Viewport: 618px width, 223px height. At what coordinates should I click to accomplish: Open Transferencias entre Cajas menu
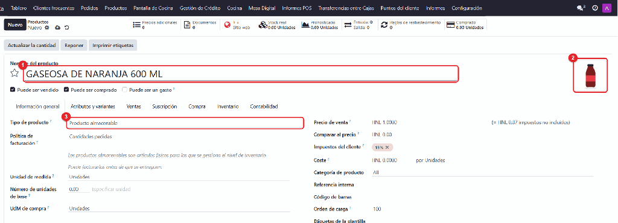tap(346, 8)
